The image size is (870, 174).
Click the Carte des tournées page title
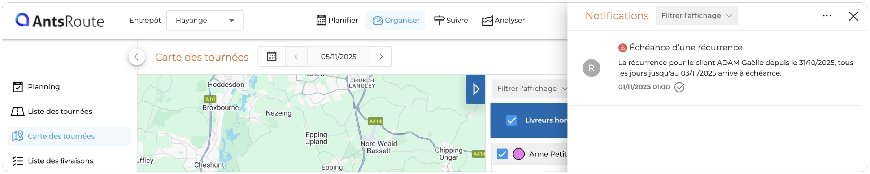click(x=202, y=57)
